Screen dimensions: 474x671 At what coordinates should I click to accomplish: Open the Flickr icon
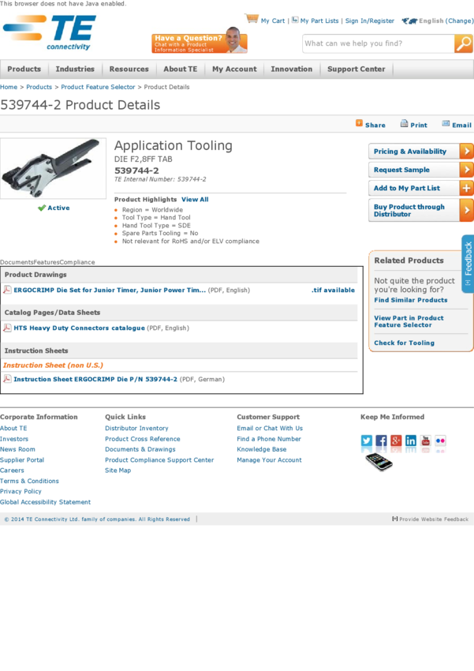(x=440, y=440)
